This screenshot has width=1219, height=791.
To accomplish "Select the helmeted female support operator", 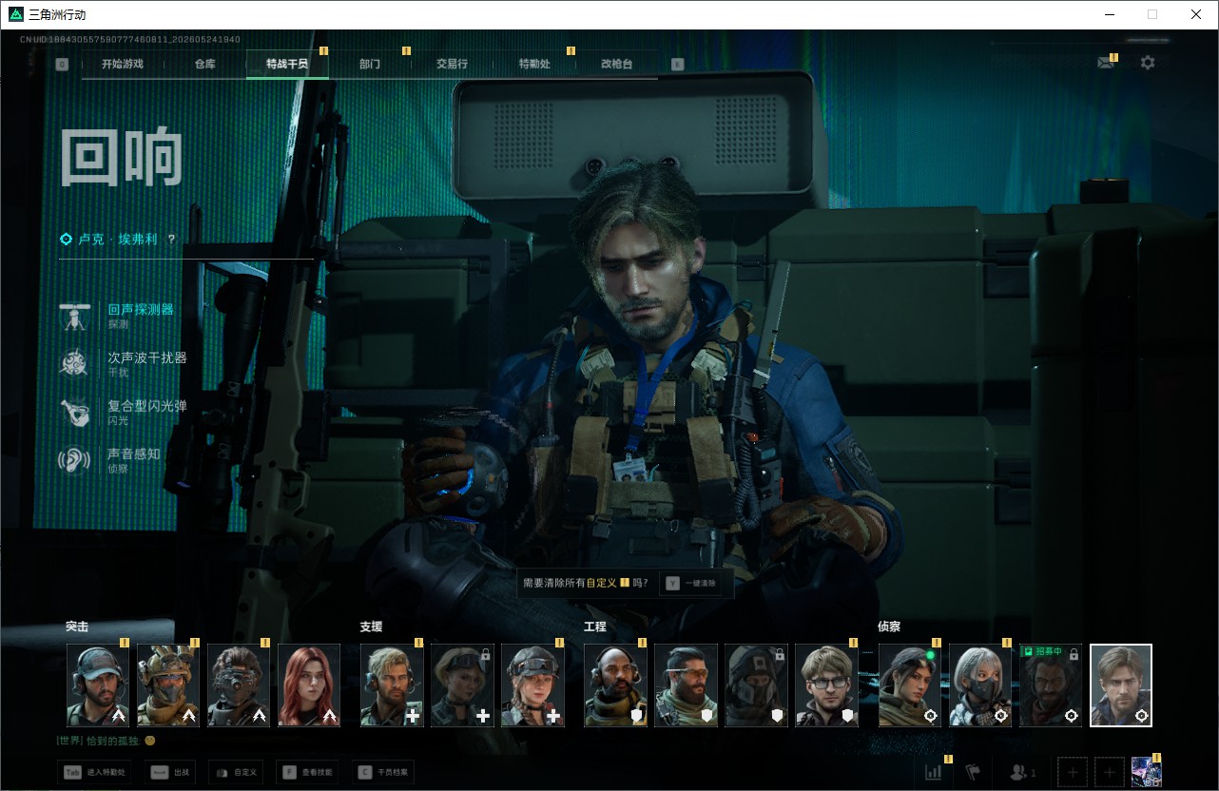I will click(x=532, y=685).
